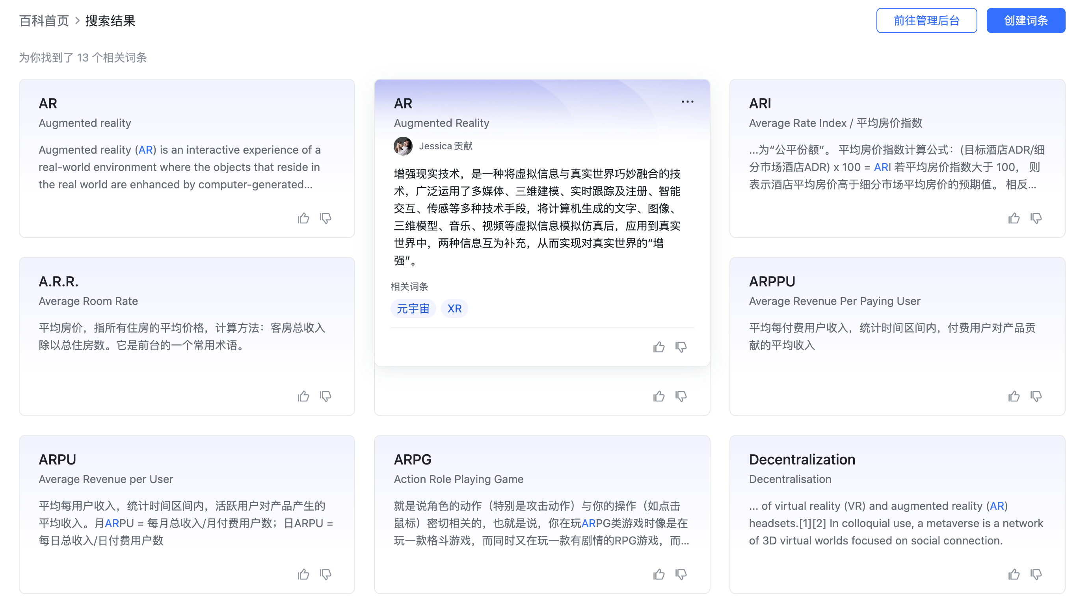Click the Average Revenue per User subtitle
1079x613 pixels.
106,479
